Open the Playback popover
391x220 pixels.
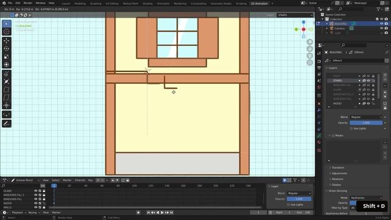click(x=19, y=213)
